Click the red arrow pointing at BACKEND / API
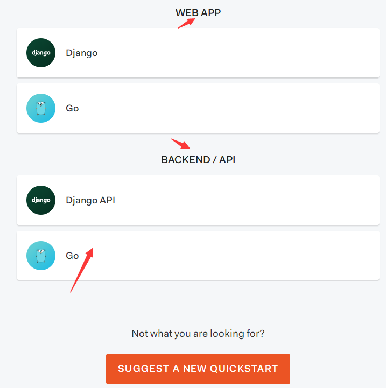 coord(180,144)
